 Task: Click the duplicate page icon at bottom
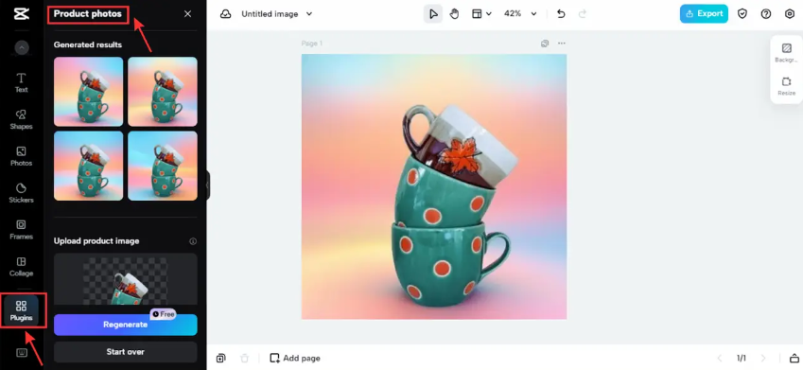point(220,358)
